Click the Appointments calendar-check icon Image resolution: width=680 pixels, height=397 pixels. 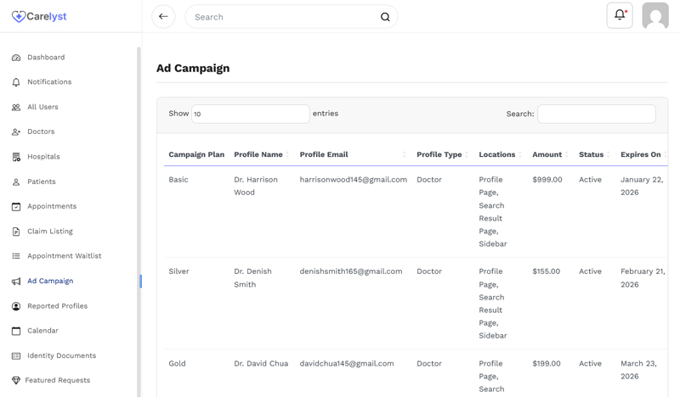pyautogui.click(x=16, y=206)
